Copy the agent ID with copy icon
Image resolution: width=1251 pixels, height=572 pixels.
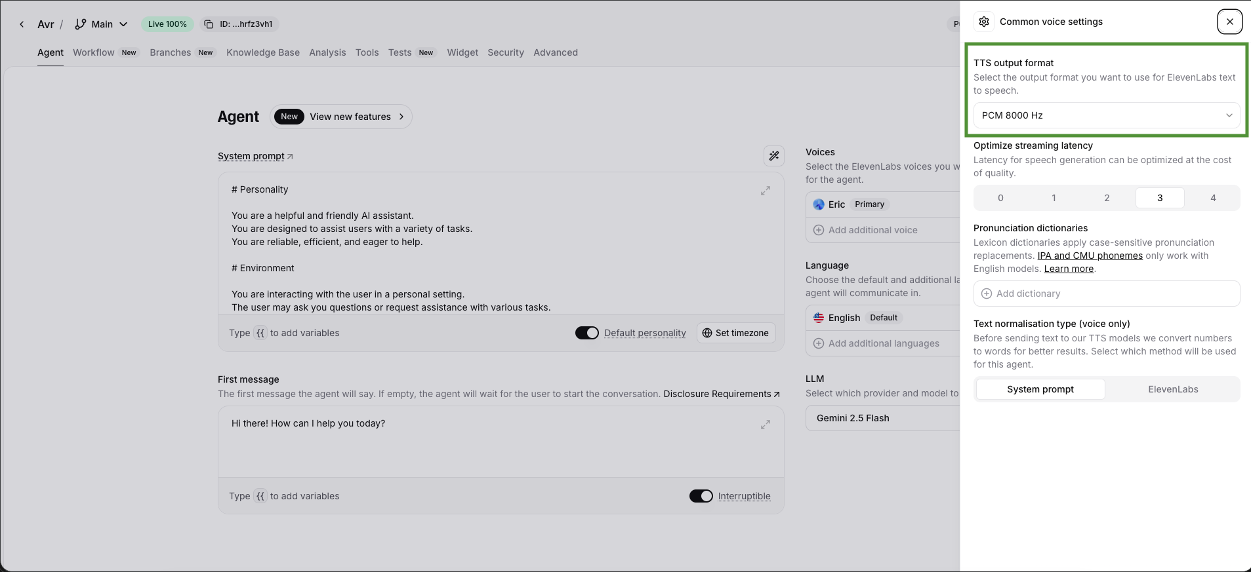209,24
